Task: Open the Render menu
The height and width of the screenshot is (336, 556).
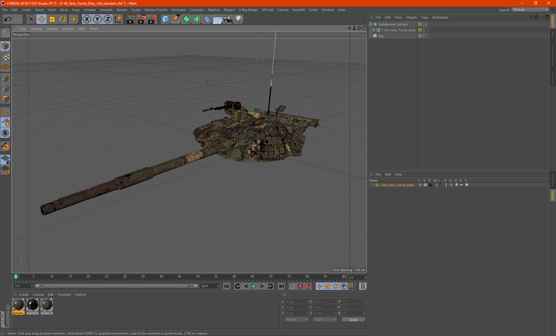Action: (x=122, y=10)
